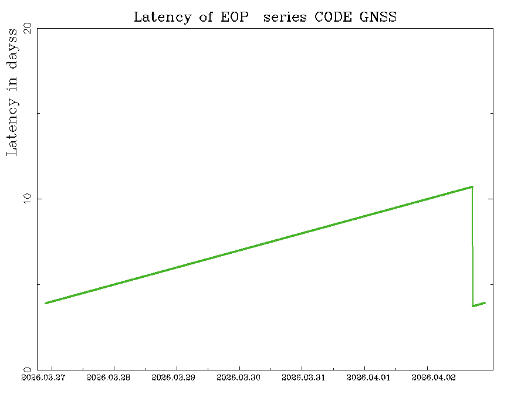Click the 2026.03.30 x-axis tick label
The image size is (531, 398).
pyautogui.click(x=238, y=377)
